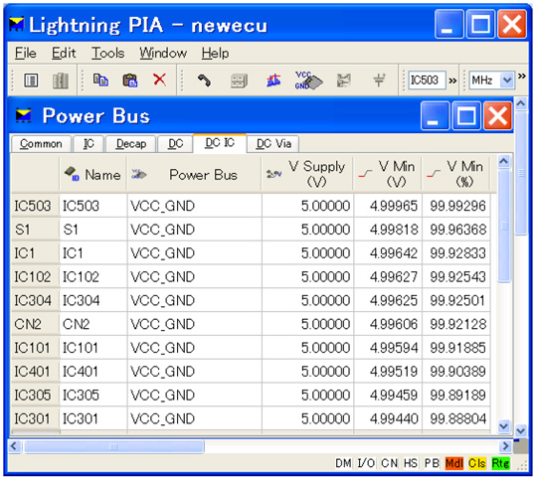Click the IC503 toolbar input field

coord(427,80)
